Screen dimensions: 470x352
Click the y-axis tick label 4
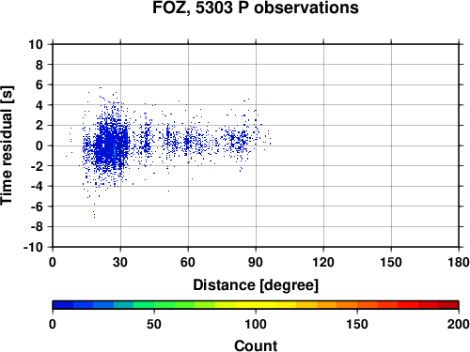click(39, 105)
